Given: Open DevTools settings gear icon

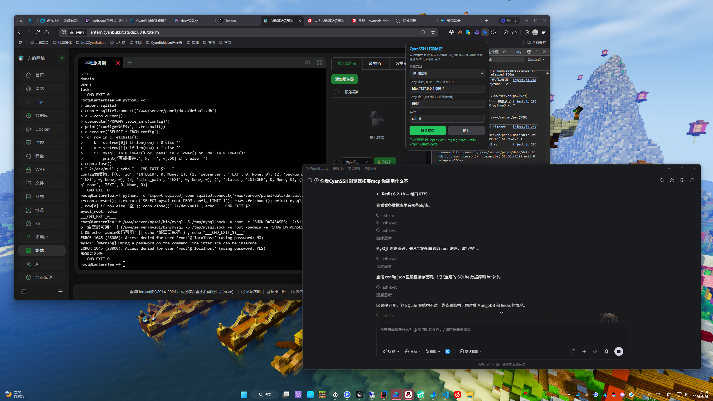Looking at the screenshot, I should point(529,52).
